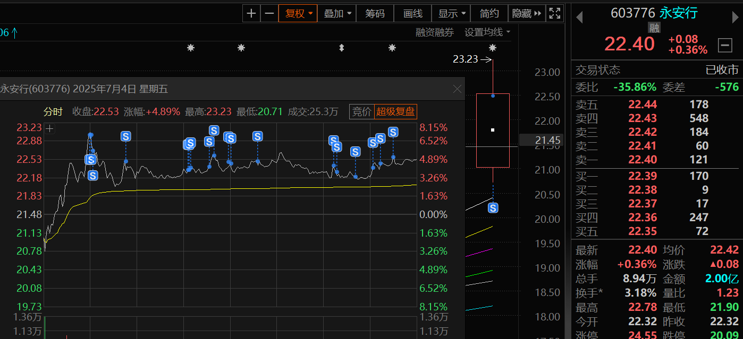The width and height of the screenshot is (743, 339).
Task: Click the 竞价 button
Action: [362, 111]
